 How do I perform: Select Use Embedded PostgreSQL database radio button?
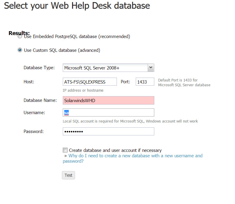coord(20,37)
